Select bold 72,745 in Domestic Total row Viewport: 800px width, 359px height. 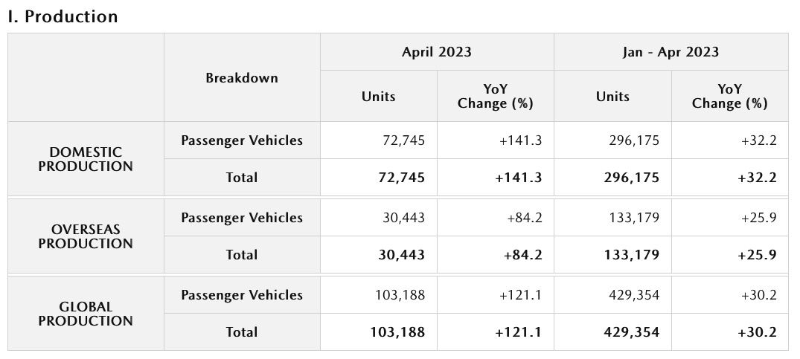(400, 178)
